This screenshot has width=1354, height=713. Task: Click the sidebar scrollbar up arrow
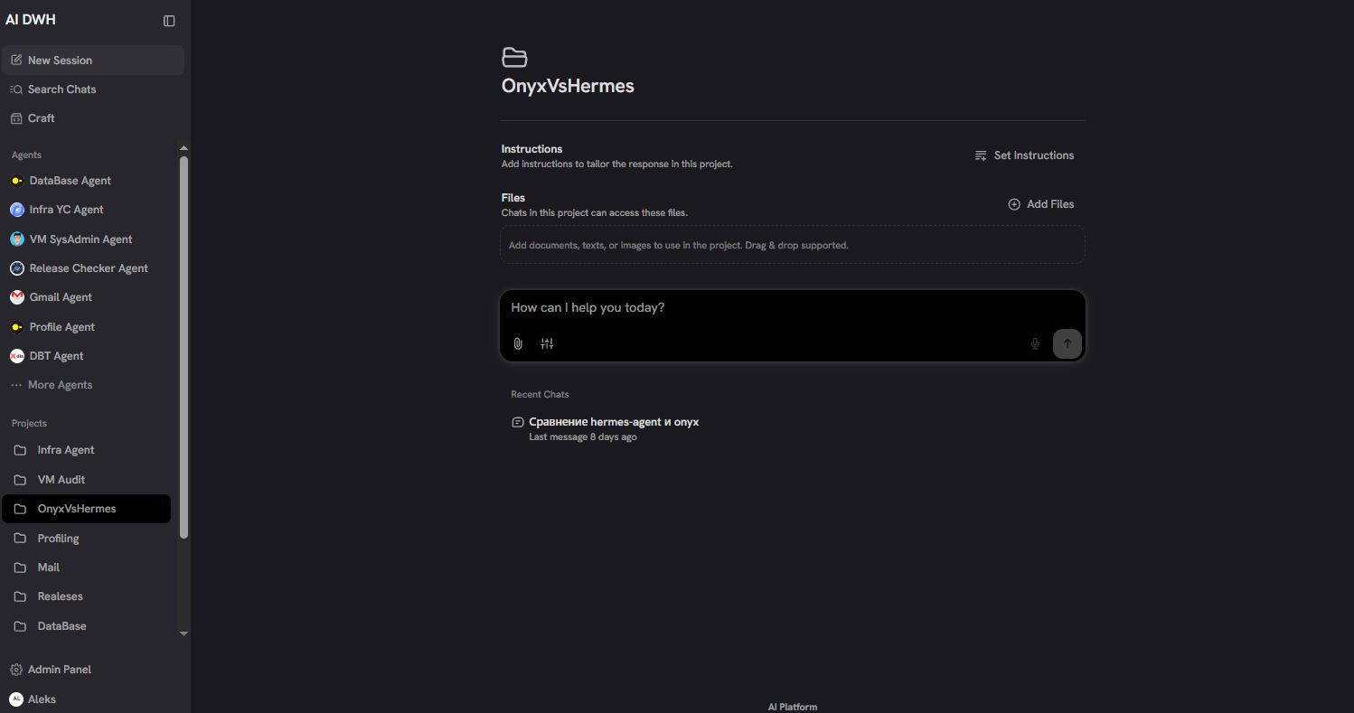(x=184, y=148)
